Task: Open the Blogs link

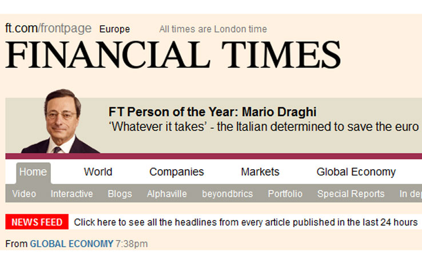Action: tap(120, 194)
